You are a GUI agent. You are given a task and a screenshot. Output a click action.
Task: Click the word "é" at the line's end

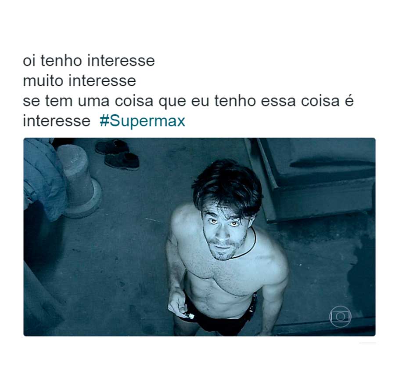coord(349,100)
